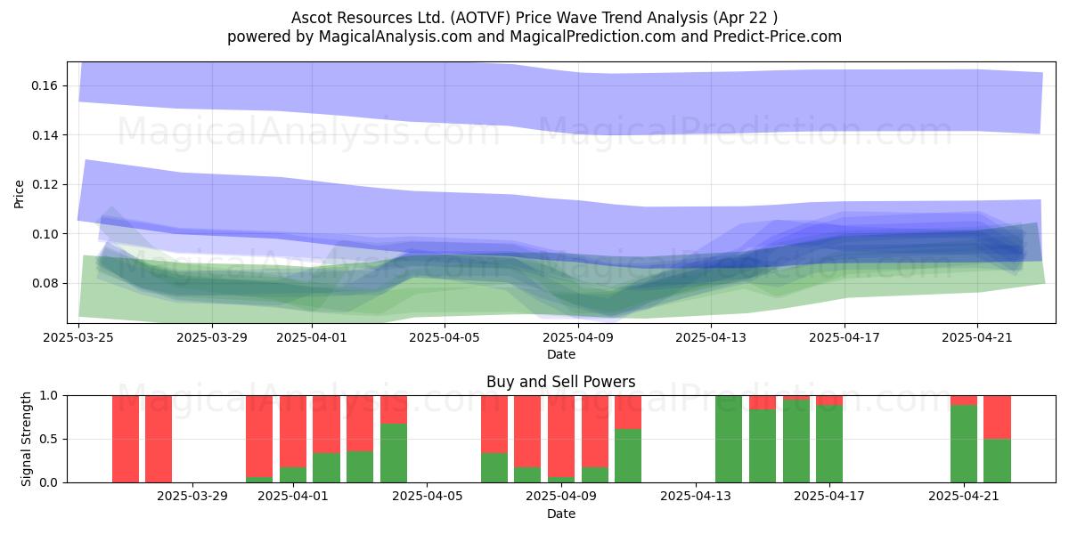Image resolution: width=1069 pixels, height=534 pixels.
Task: Click the 2025-04-17 date under signal chart
Action: [x=829, y=497]
